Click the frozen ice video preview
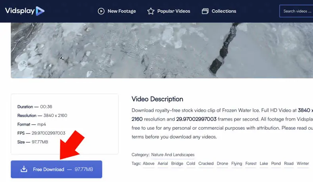313x182 pixels. point(162,50)
